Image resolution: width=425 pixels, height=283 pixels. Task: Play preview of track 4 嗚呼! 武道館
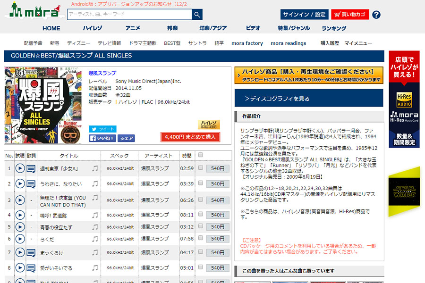(x=20, y=215)
